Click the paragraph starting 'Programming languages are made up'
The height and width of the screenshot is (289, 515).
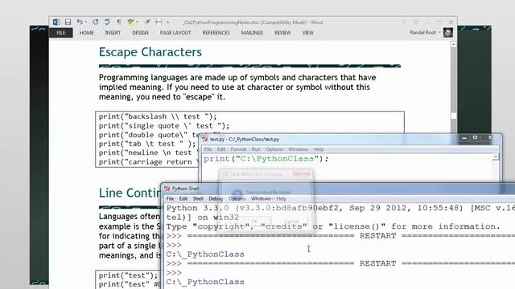(x=237, y=88)
